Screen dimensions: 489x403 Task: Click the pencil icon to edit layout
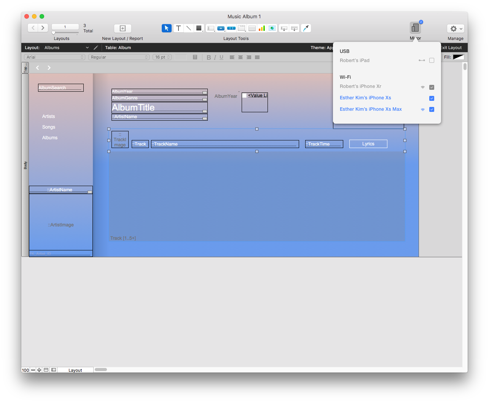click(x=96, y=48)
